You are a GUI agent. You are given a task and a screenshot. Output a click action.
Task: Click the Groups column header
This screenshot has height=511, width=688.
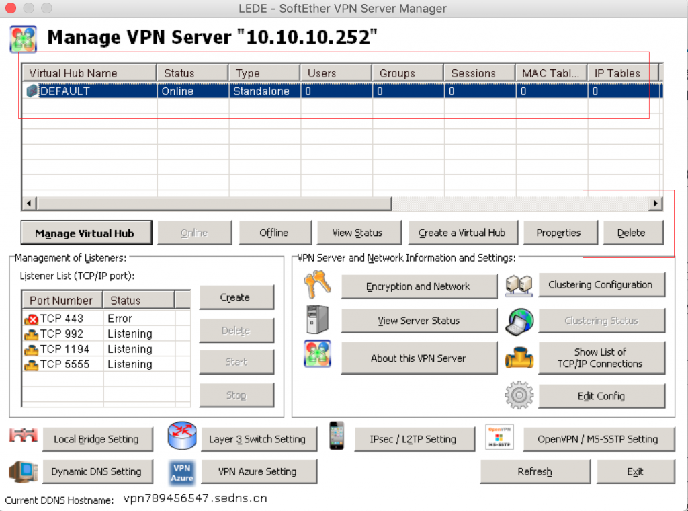408,73
